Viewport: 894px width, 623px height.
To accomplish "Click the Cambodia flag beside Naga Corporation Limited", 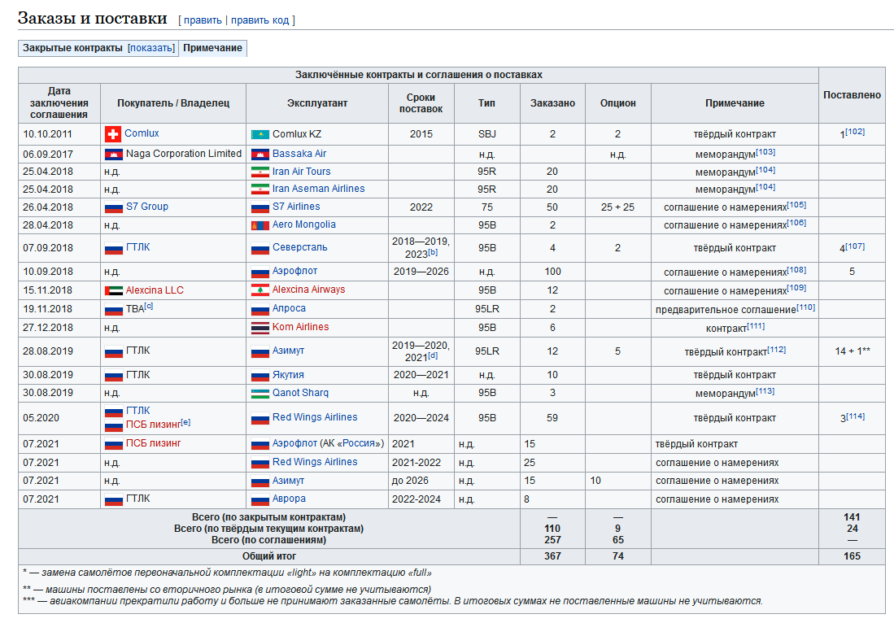I will [x=113, y=155].
